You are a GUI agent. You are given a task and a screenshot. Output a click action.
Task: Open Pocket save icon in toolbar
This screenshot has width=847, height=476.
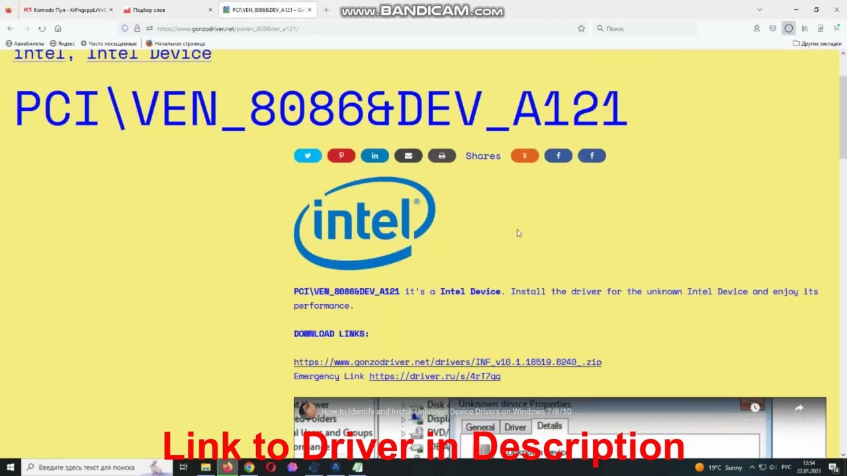pos(772,28)
